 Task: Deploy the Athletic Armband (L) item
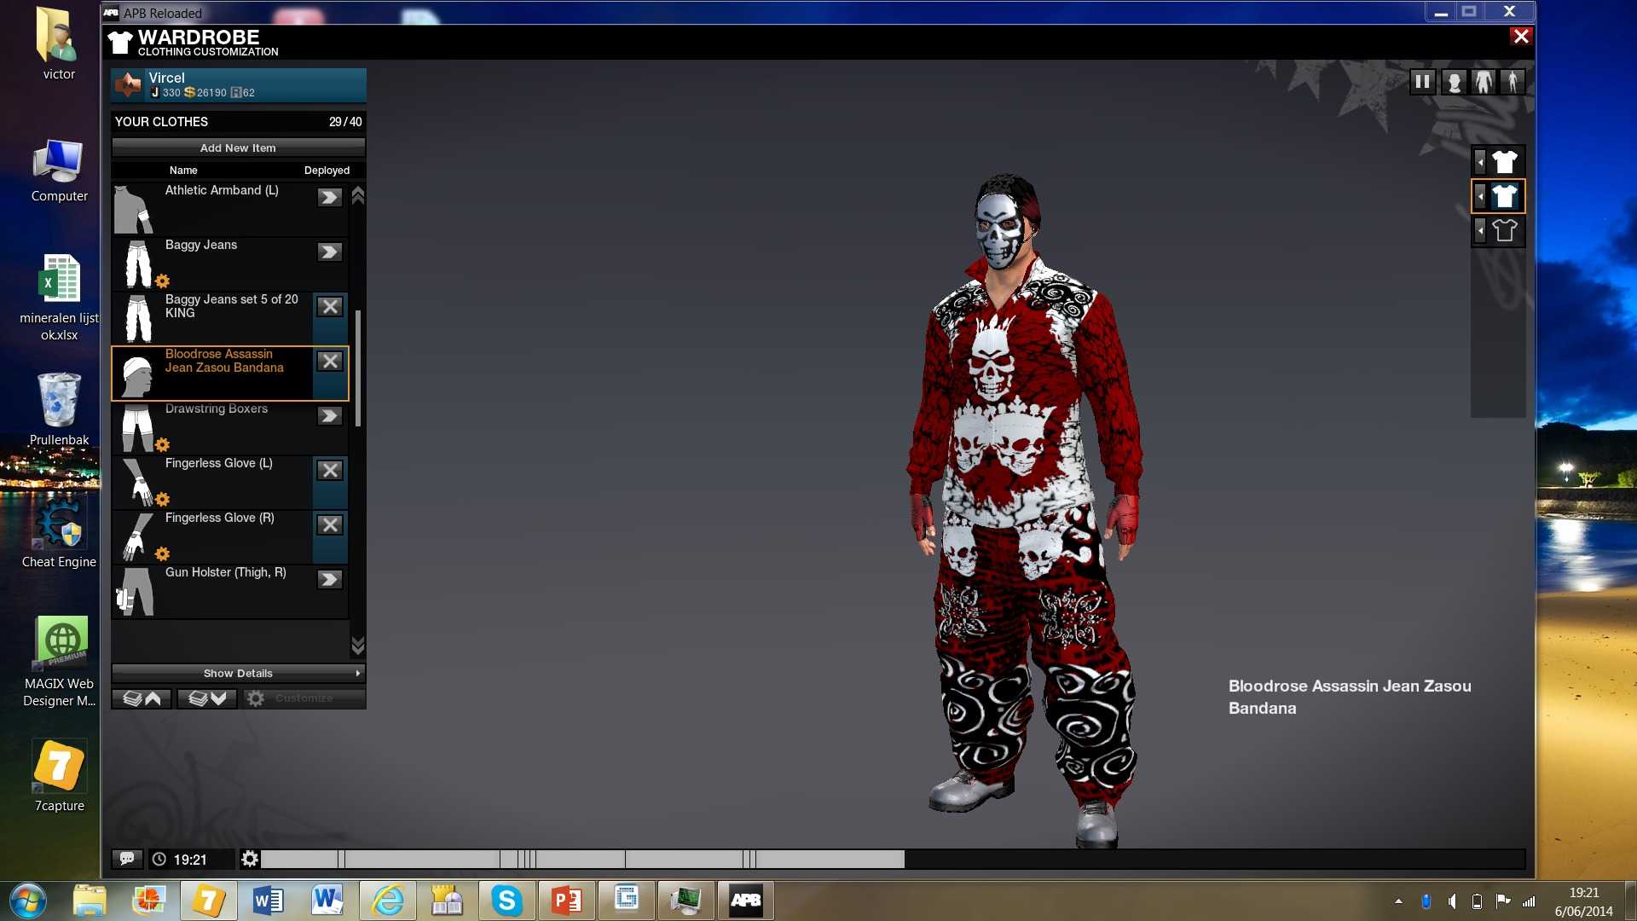tap(329, 198)
